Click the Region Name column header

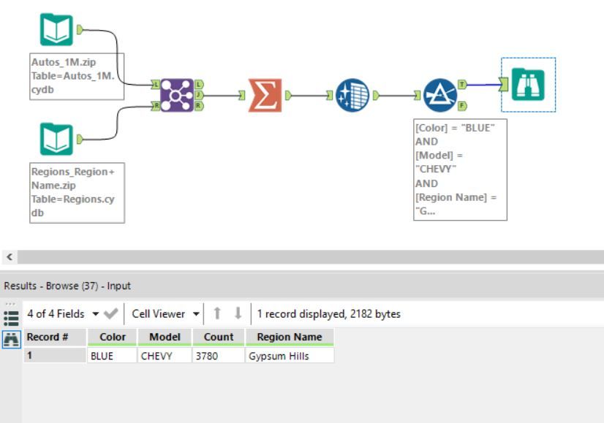point(290,337)
